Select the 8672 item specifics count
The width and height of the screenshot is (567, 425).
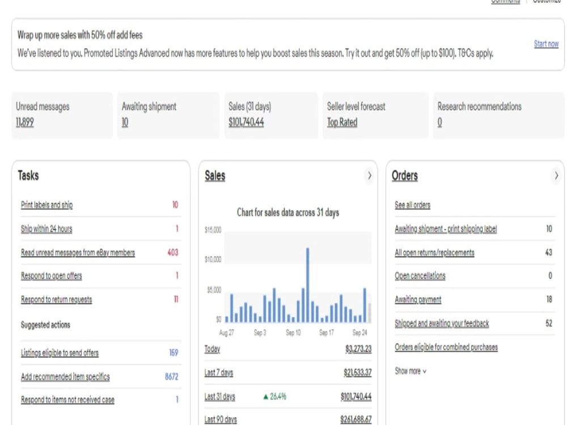(171, 377)
